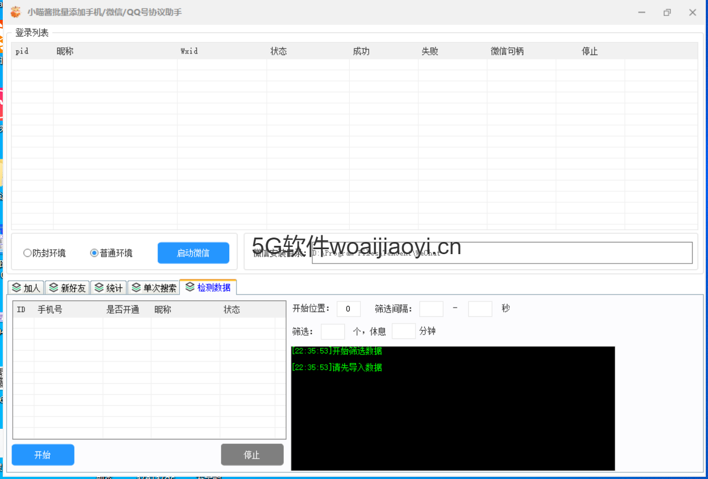
Task: Click the 成功 column header
Action: tap(383, 51)
